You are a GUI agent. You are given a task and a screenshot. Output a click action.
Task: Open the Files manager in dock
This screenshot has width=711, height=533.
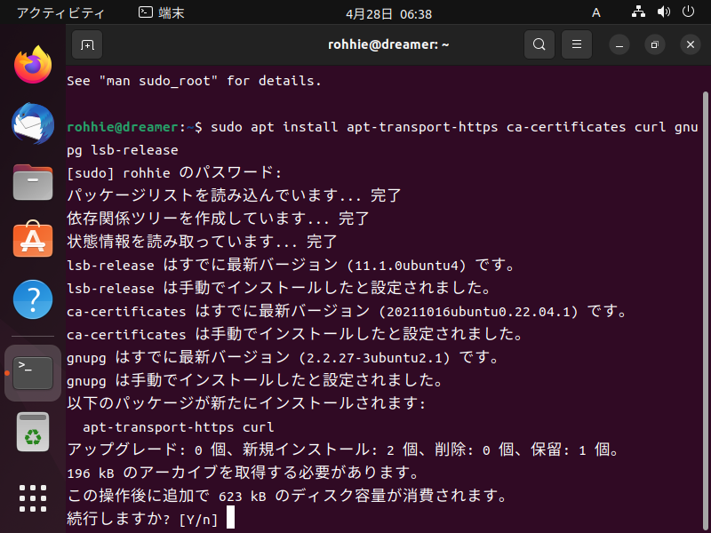point(33,182)
